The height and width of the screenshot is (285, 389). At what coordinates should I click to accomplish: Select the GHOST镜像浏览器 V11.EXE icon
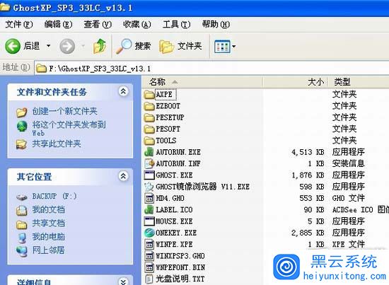[149, 187]
